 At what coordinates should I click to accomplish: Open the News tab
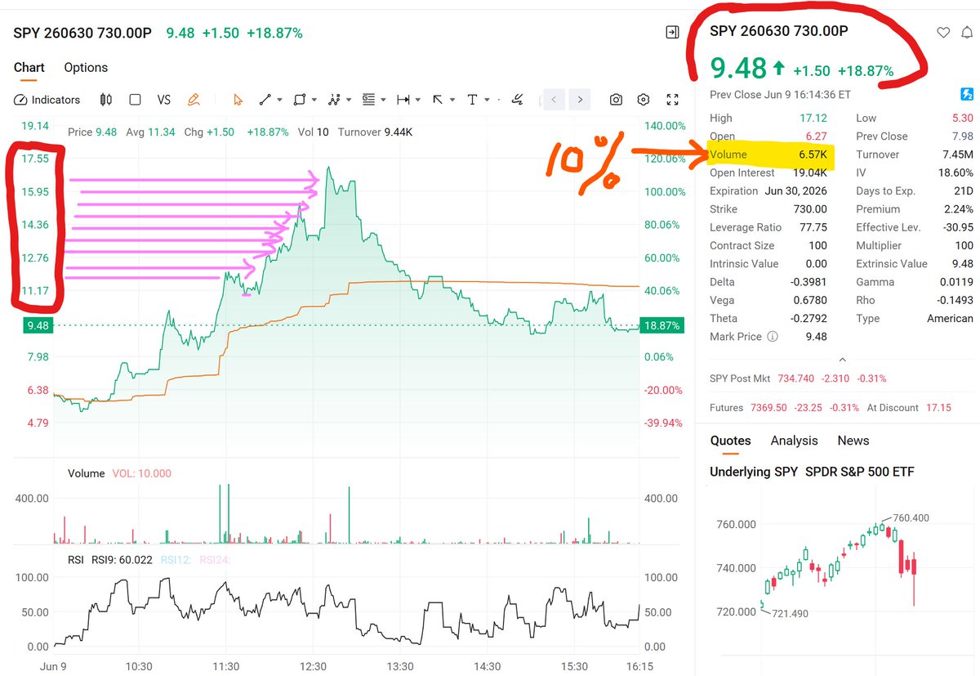pyautogui.click(x=853, y=441)
